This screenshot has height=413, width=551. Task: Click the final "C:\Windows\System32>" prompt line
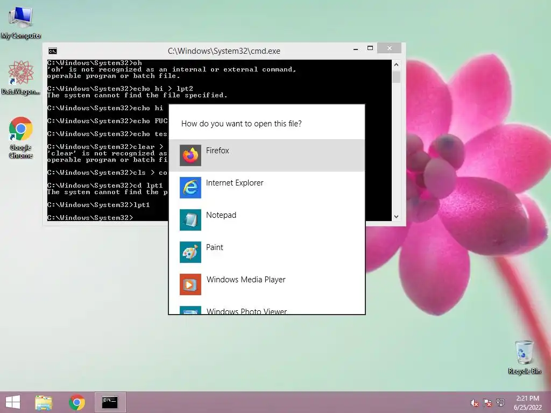point(90,218)
